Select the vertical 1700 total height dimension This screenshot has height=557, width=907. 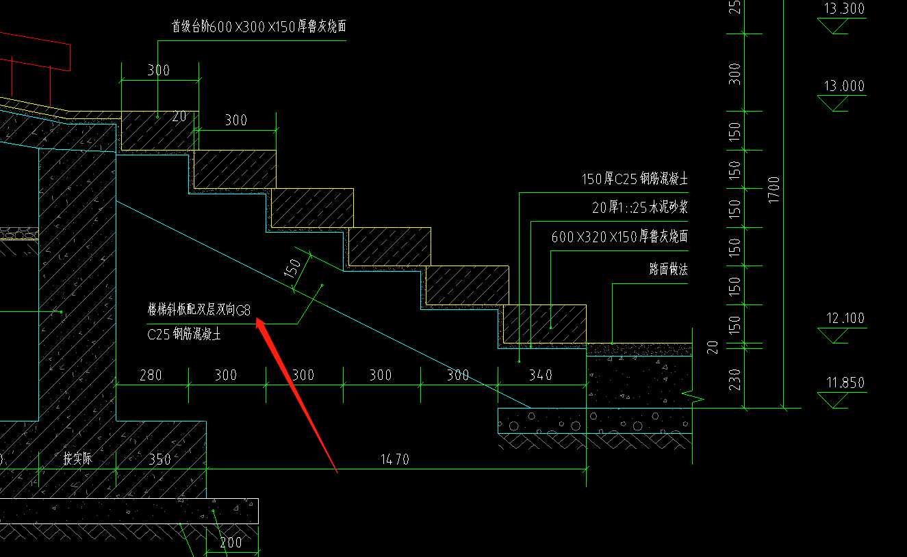(x=774, y=189)
